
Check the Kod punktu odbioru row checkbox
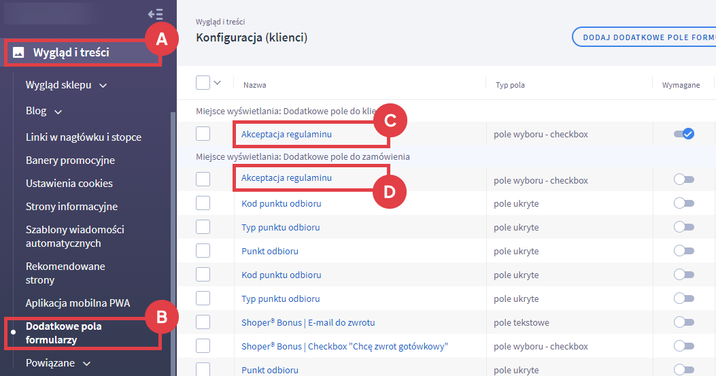point(203,203)
